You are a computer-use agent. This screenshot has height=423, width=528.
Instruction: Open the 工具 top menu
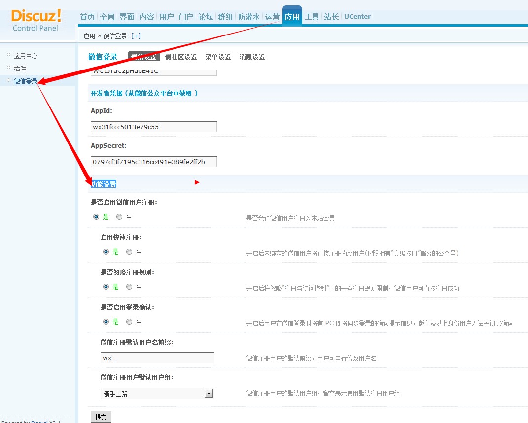pos(312,17)
